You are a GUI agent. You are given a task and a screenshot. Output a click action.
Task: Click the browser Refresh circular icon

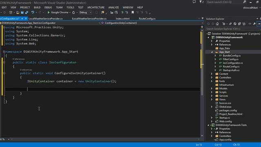tap(73, 13)
